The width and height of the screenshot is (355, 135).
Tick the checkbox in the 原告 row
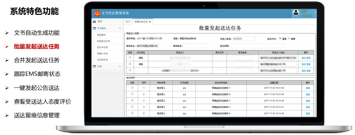click(x=130, y=57)
